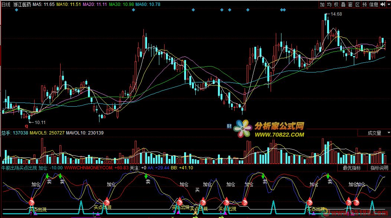This screenshot has width=391, height=218.
Task: Click the 权 (rights adjustment) toolbar button
Action: click(336, 4)
